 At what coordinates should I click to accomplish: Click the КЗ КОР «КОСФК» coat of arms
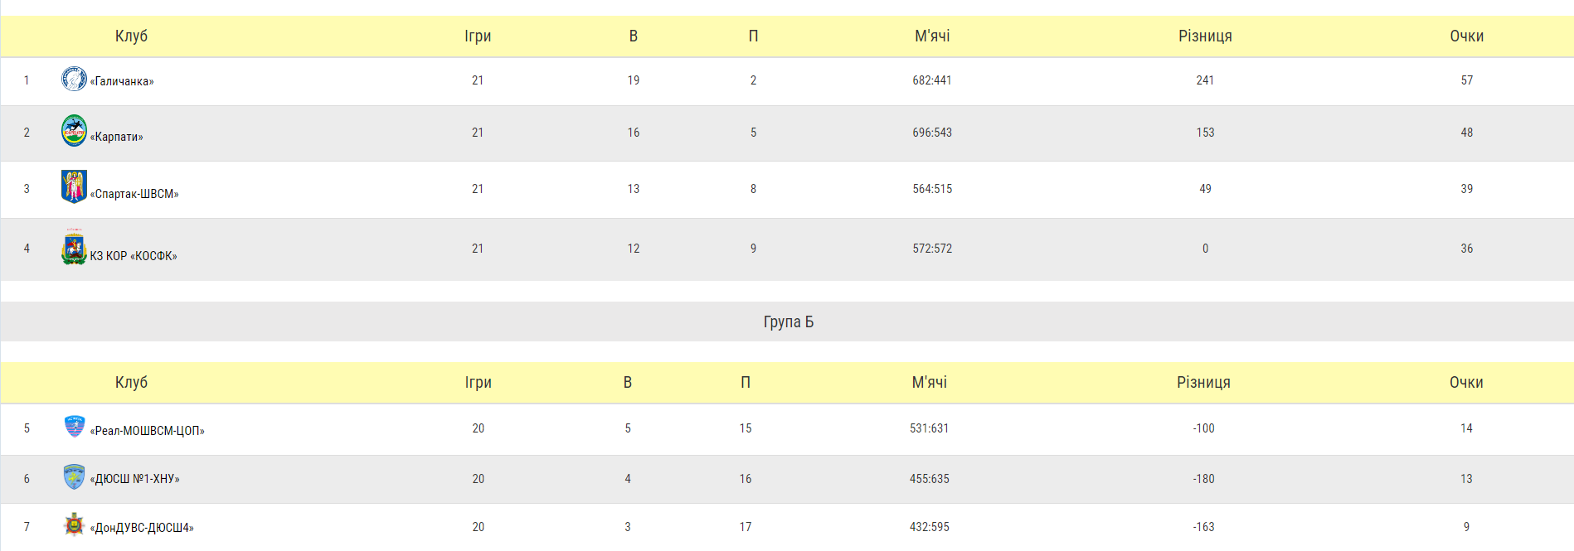74,247
